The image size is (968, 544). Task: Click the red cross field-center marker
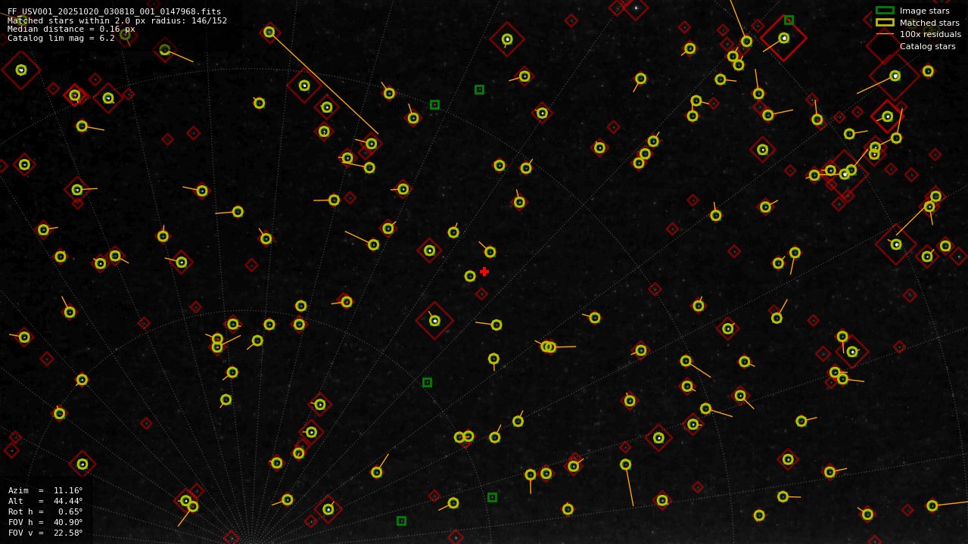(484, 272)
